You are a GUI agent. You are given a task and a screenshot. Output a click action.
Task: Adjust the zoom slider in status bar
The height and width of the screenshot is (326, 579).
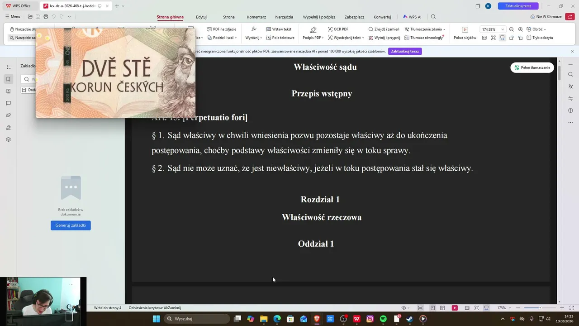[540, 308]
